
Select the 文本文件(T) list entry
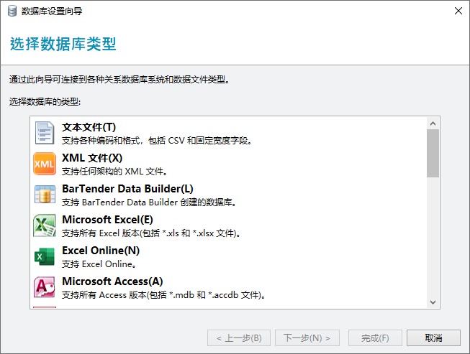pos(89,127)
